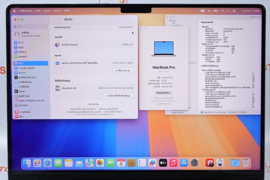Click the serial number GM76978Y67 value
The height and width of the screenshot is (180, 270).
click(126, 27)
